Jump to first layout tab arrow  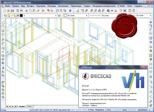[x=7, y=106]
